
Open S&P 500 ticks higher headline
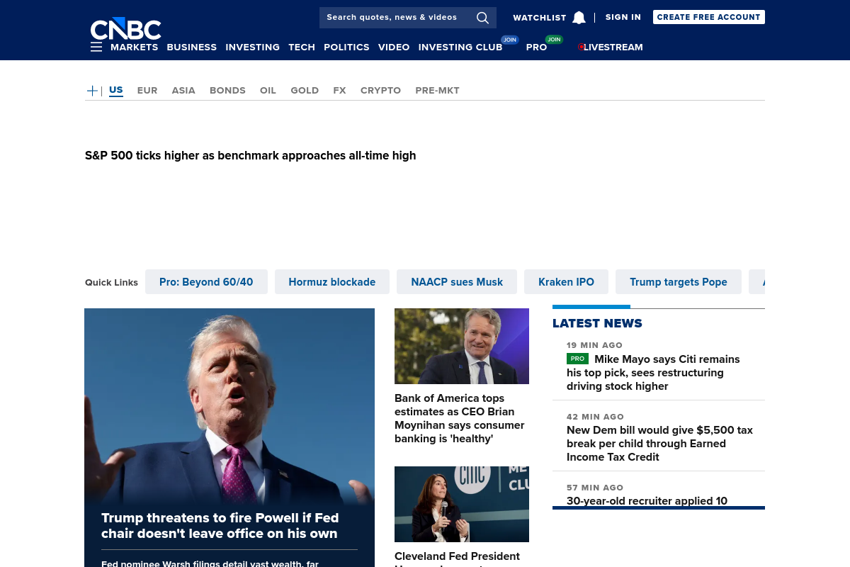coord(250,155)
